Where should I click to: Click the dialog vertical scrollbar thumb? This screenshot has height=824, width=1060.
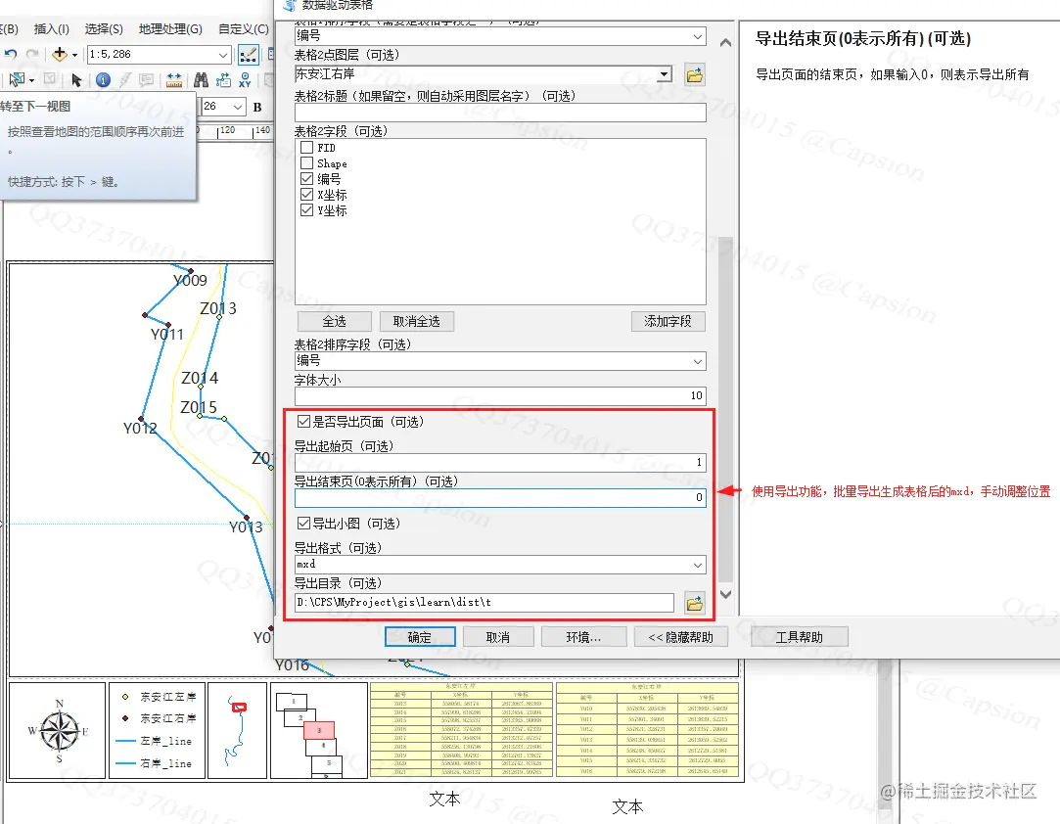(726, 409)
